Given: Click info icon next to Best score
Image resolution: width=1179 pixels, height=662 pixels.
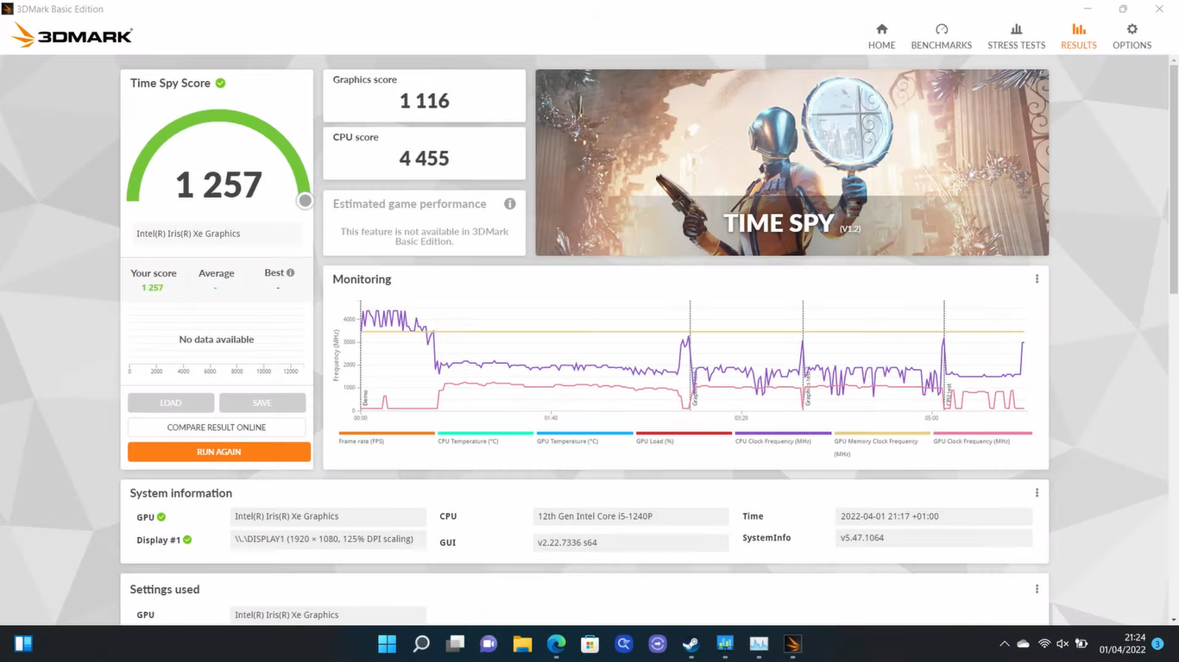Looking at the screenshot, I should pyautogui.click(x=291, y=273).
